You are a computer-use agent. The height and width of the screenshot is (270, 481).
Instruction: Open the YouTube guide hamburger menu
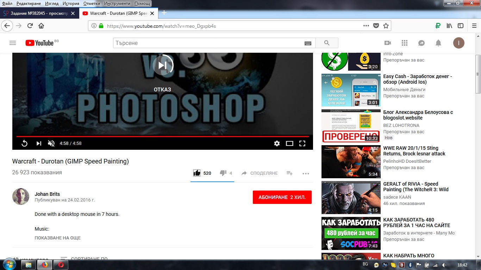coord(13,43)
